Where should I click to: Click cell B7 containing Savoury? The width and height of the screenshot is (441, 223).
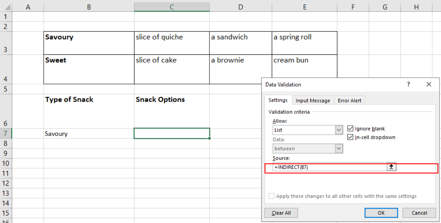coord(89,134)
